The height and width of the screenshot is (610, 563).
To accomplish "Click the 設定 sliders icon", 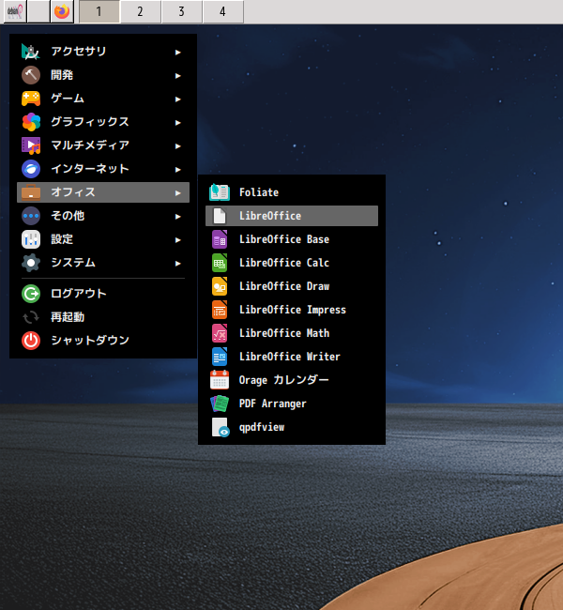I will 31,239.
